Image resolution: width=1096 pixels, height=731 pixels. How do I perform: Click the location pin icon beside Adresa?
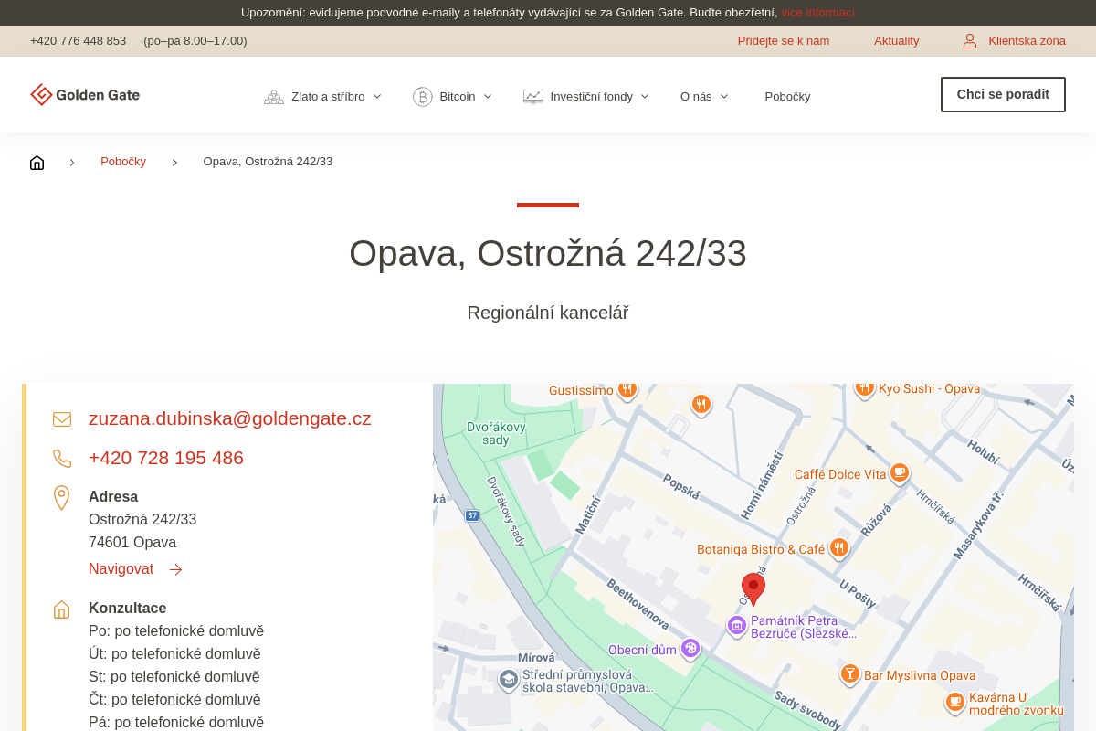click(x=62, y=498)
